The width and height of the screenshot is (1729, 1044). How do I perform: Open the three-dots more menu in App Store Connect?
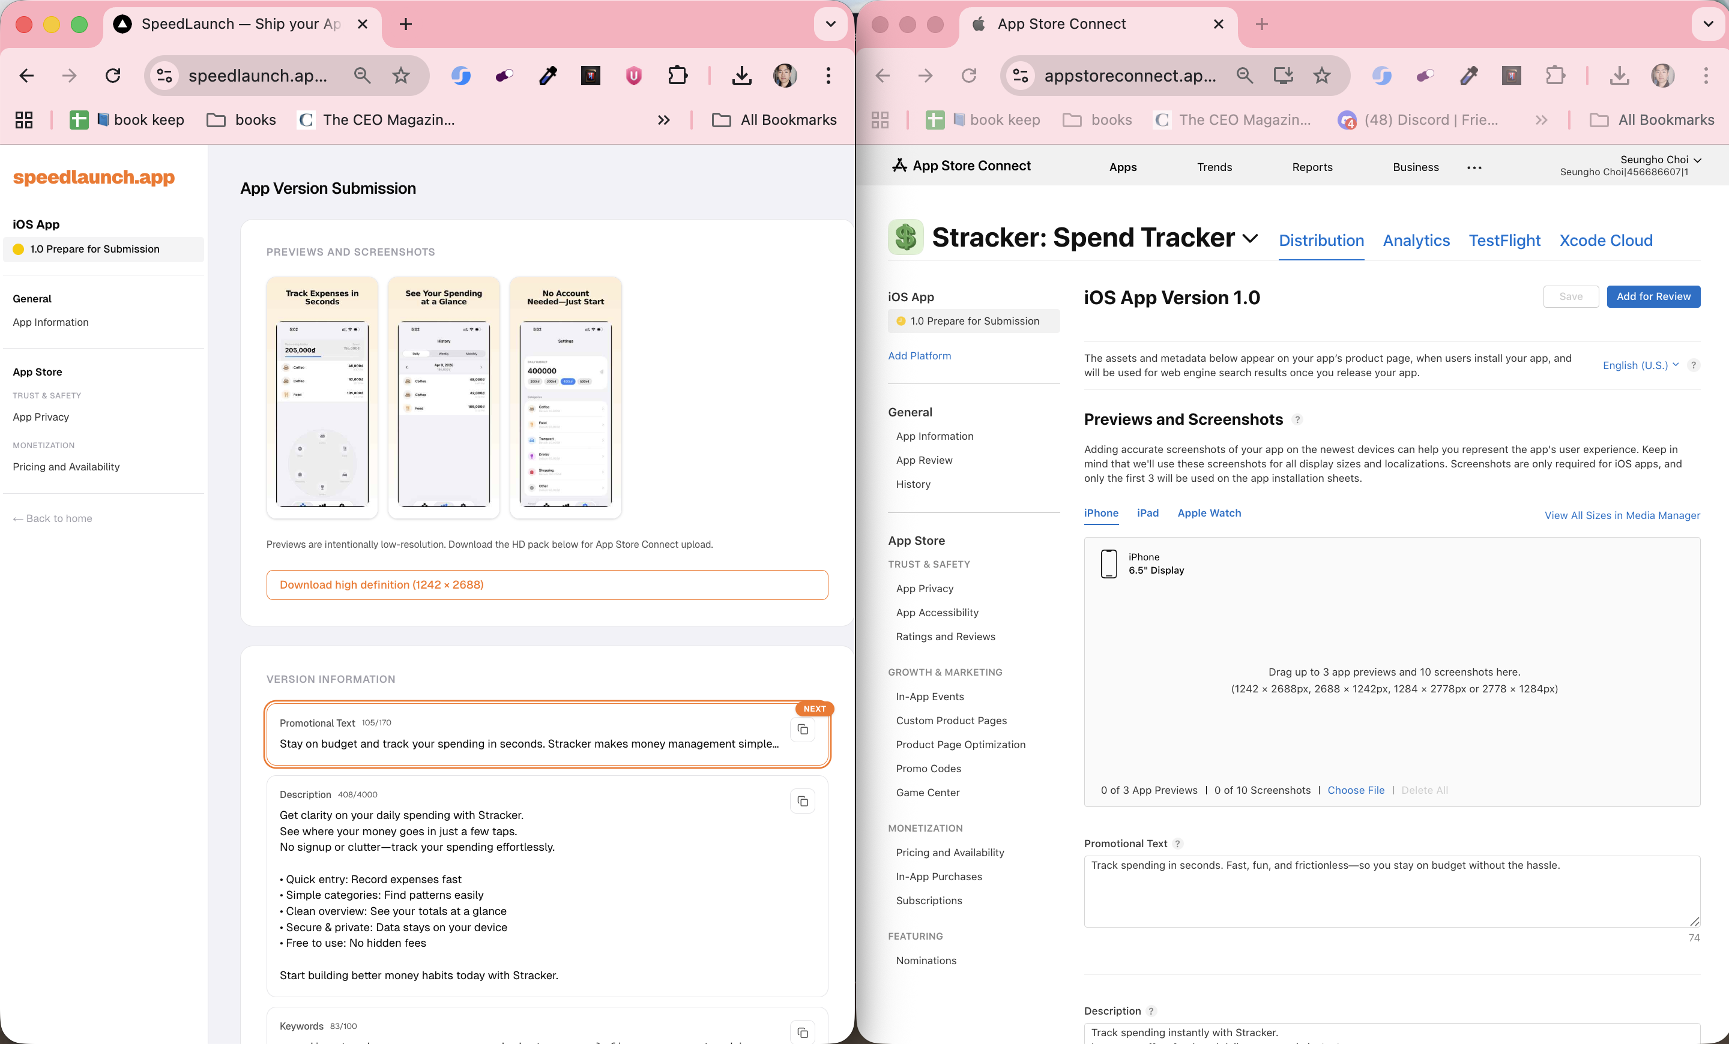(1474, 167)
